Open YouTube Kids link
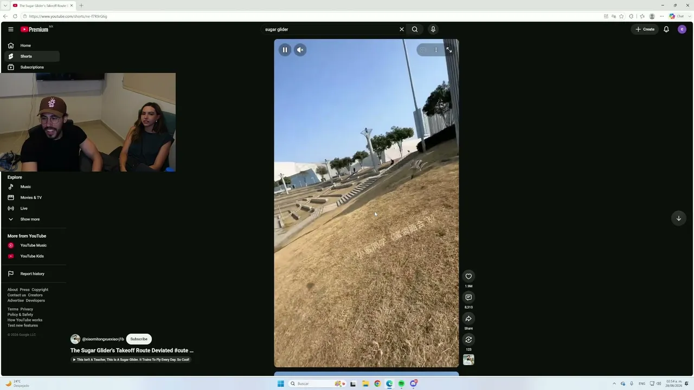This screenshot has height=390, width=694. (x=32, y=256)
